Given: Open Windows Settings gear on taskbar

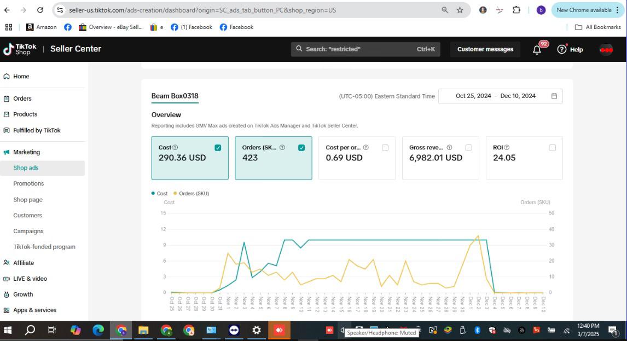Looking at the screenshot, I should [x=256, y=330].
